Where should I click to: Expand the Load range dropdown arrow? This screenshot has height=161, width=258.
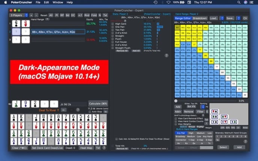click(221, 18)
